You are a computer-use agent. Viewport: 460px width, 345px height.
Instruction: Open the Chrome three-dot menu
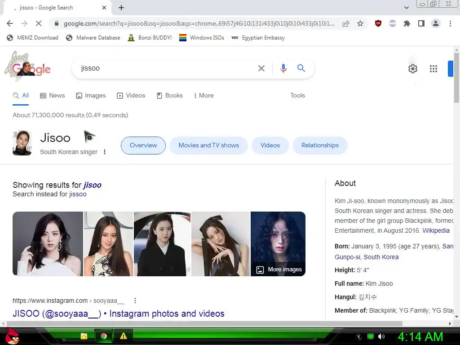click(450, 23)
